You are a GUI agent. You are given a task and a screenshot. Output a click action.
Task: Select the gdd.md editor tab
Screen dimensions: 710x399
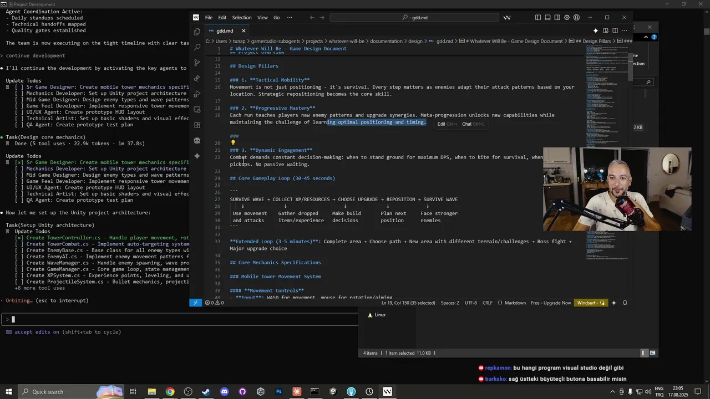(226, 30)
